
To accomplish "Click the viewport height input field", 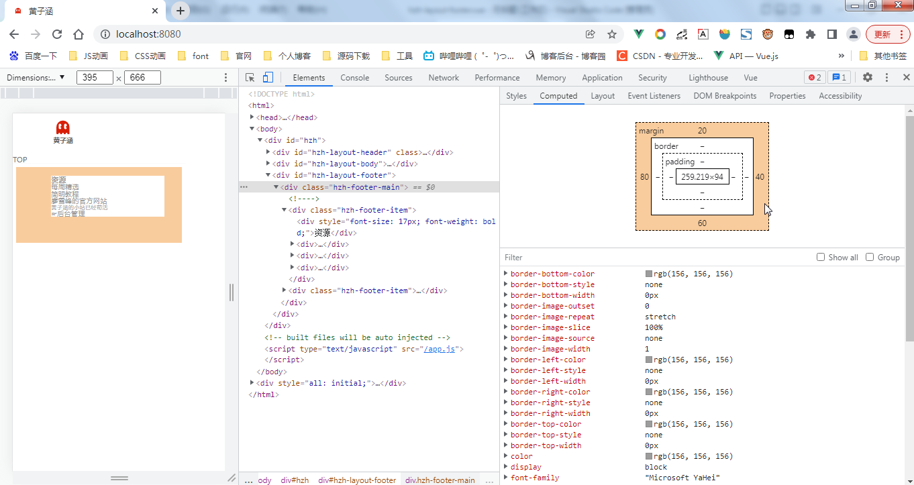I will click(142, 77).
